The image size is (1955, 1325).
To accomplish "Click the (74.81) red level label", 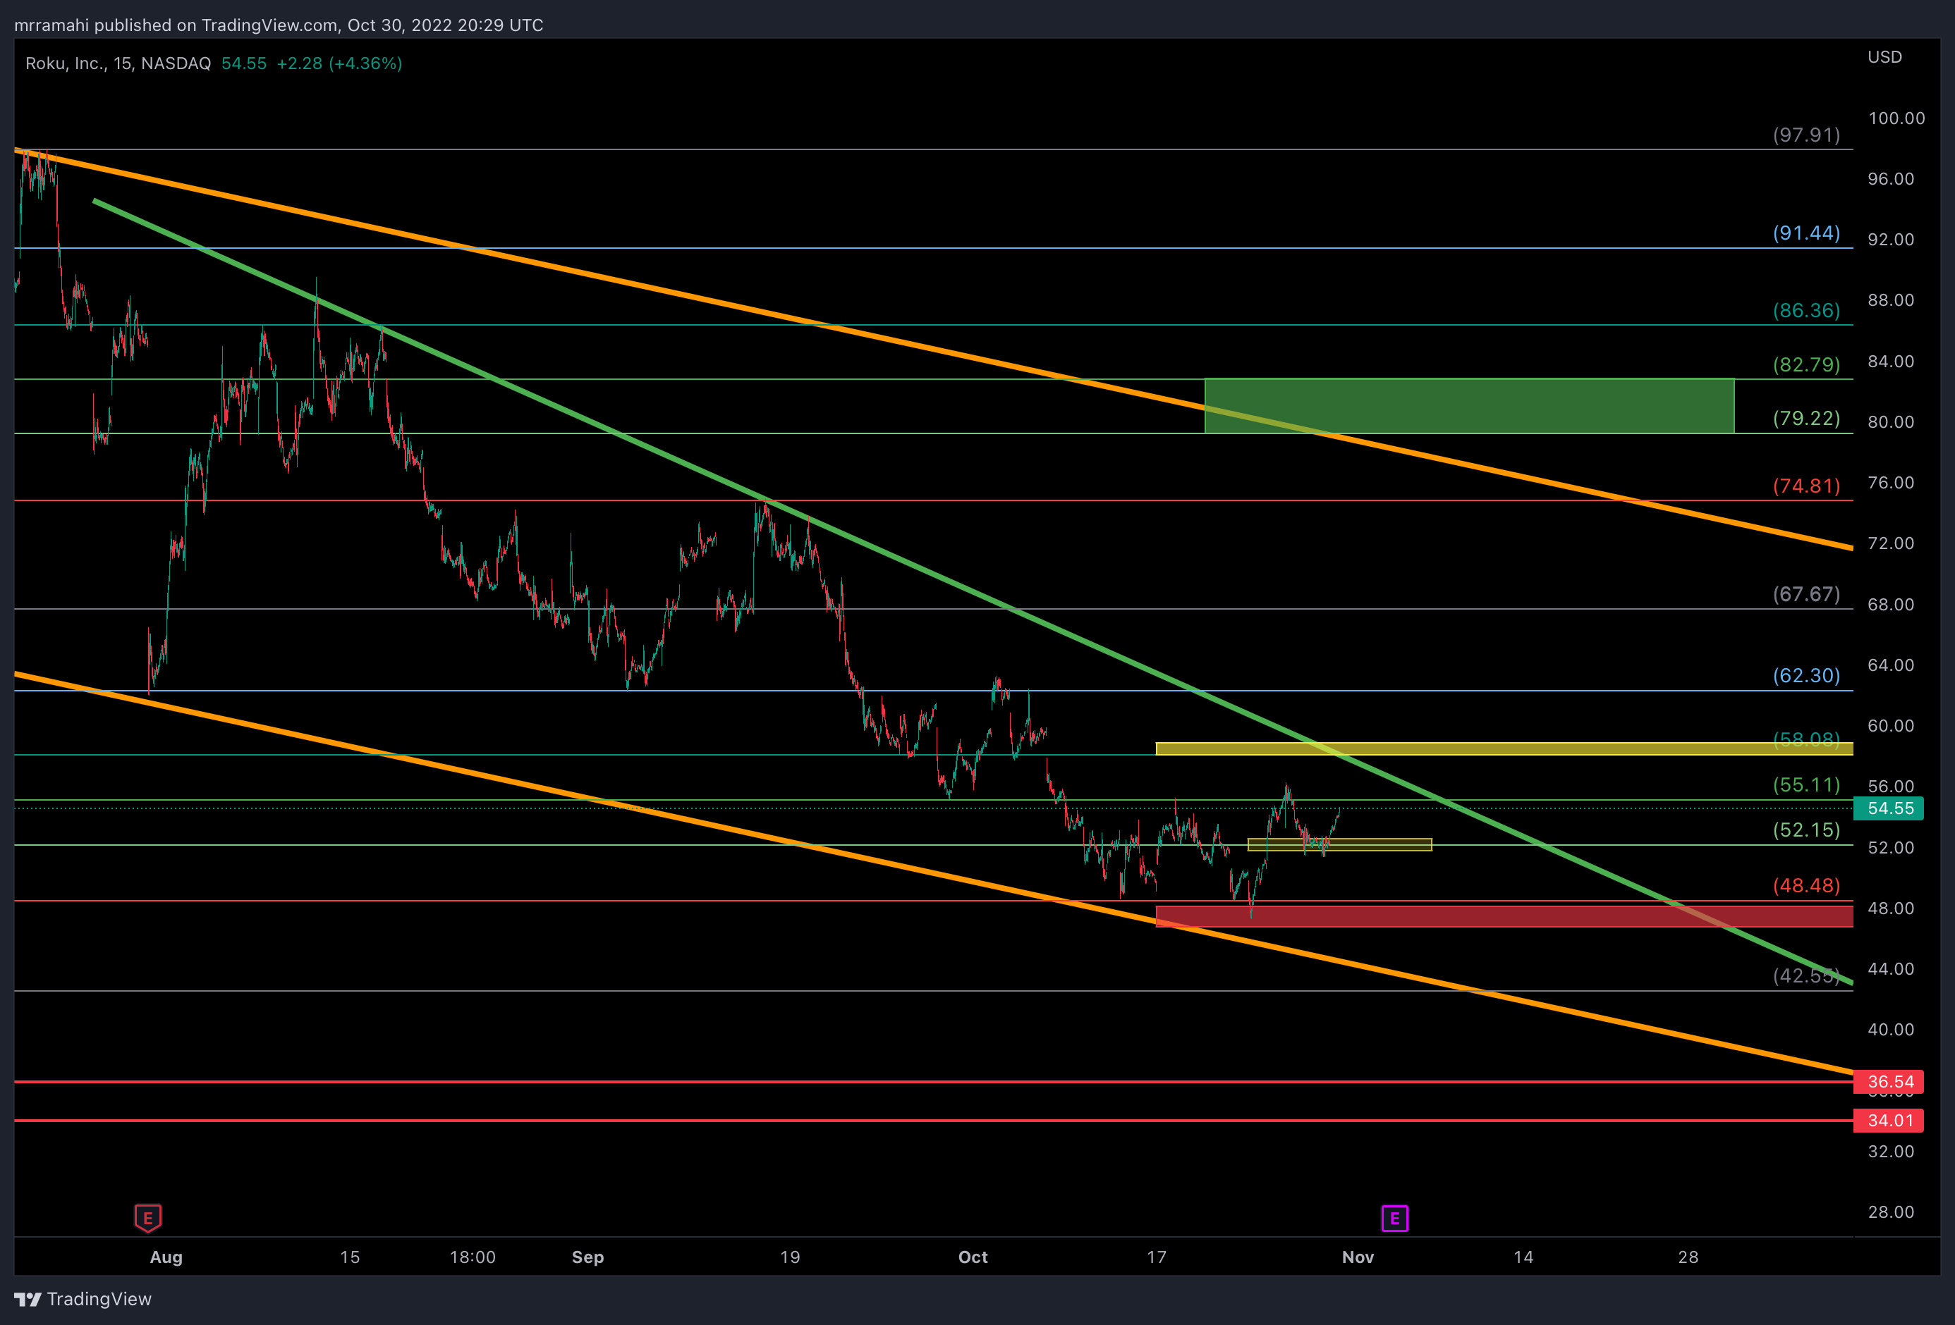I will (1806, 486).
